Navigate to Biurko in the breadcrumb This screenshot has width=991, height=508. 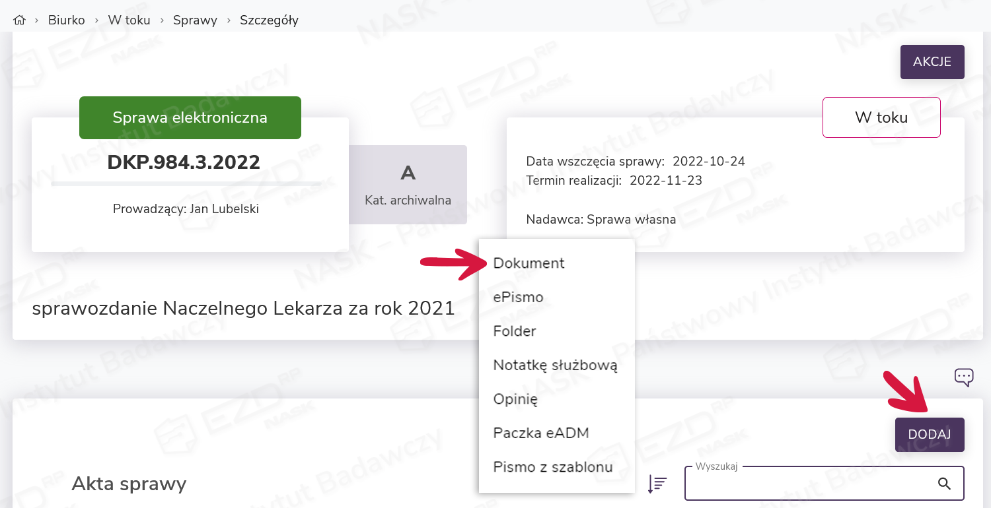point(66,20)
